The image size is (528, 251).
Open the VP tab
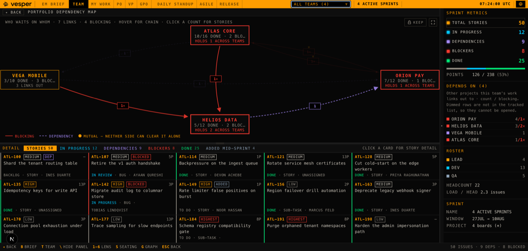tap(131, 4)
